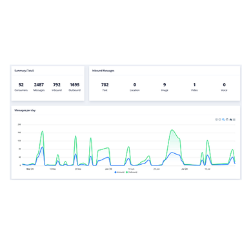251x244 pixels.
Task: Reset chart zoom with home icon
Action: (230, 120)
